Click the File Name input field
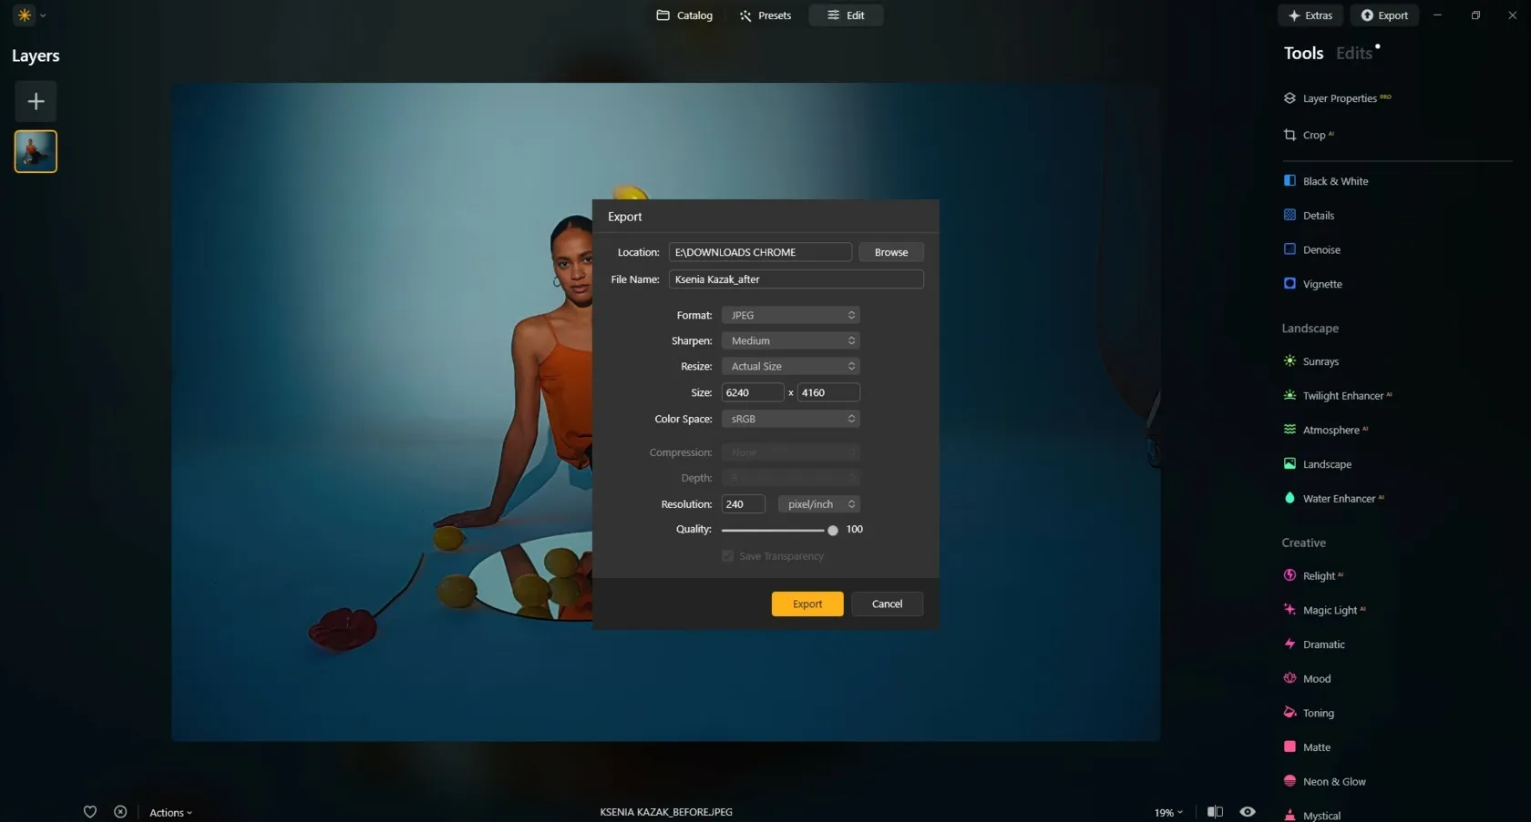This screenshot has width=1531, height=822. (x=796, y=279)
